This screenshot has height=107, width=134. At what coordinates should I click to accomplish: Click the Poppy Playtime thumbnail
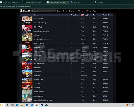[27, 63]
